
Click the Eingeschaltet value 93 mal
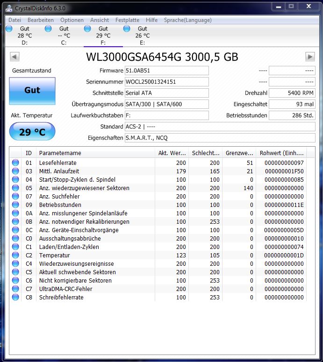pos(292,104)
